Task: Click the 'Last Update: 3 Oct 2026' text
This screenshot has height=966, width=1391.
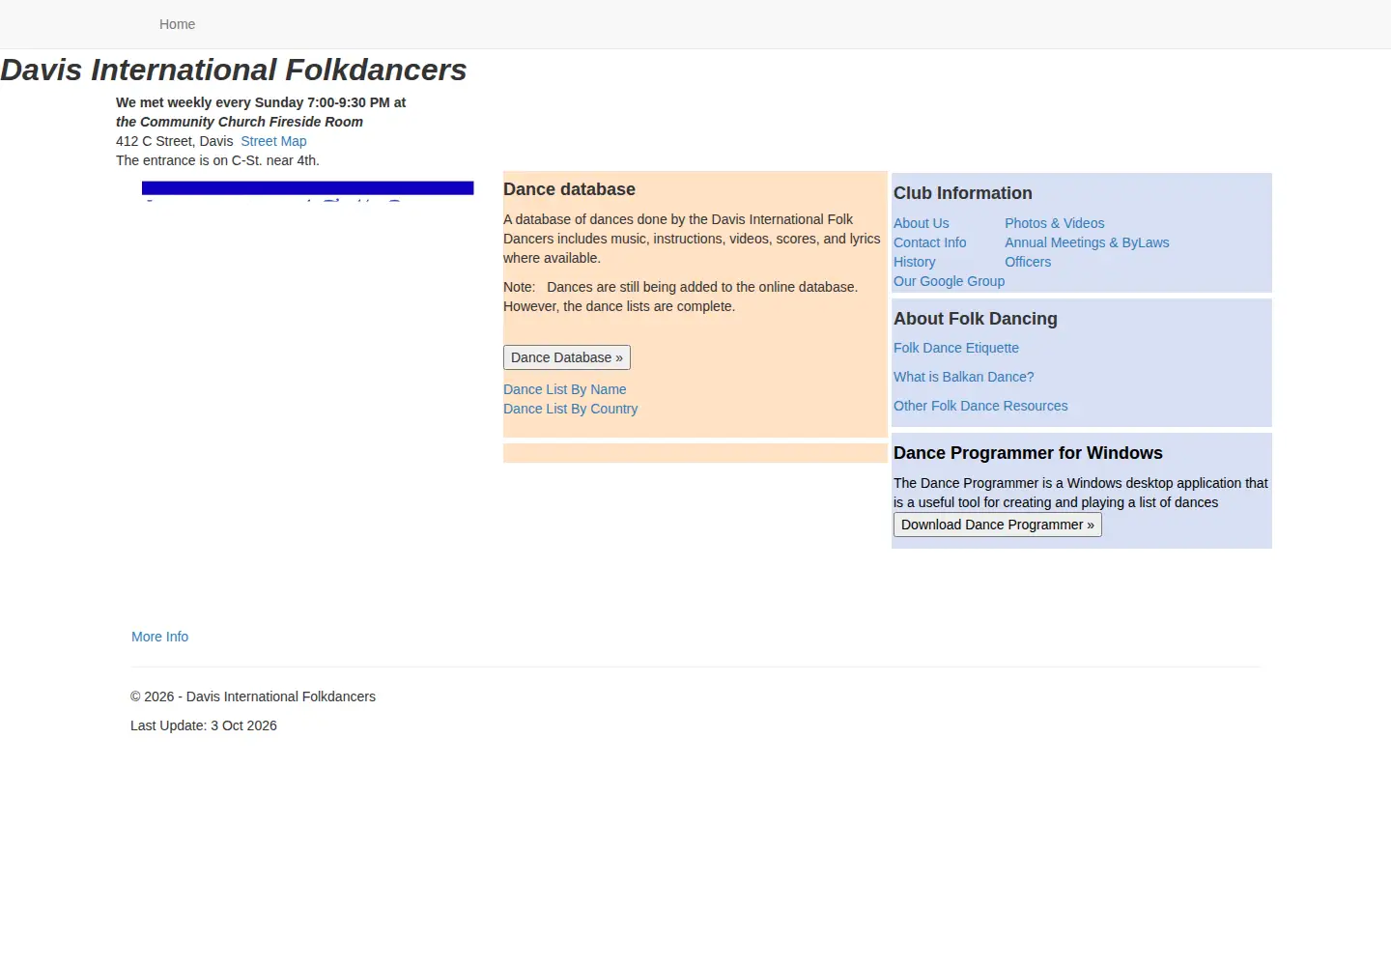Action: click(x=204, y=725)
